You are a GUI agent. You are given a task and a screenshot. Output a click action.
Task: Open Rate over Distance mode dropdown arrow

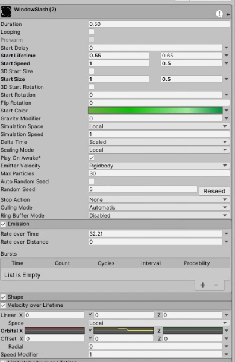point(227,242)
